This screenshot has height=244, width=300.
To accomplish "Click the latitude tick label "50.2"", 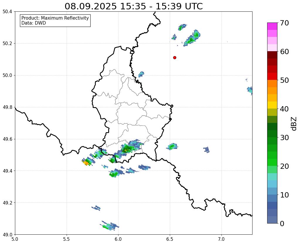I will [7, 44].
